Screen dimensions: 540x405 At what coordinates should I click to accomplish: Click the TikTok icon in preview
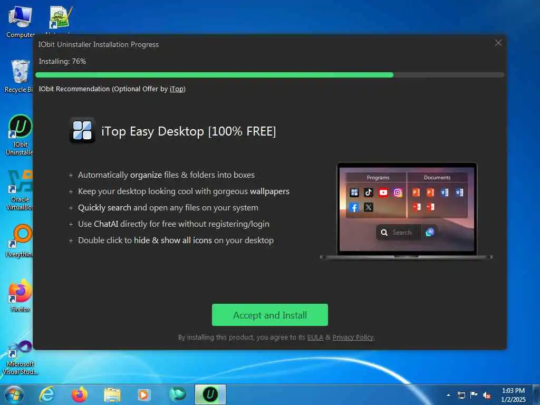click(x=369, y=192)
